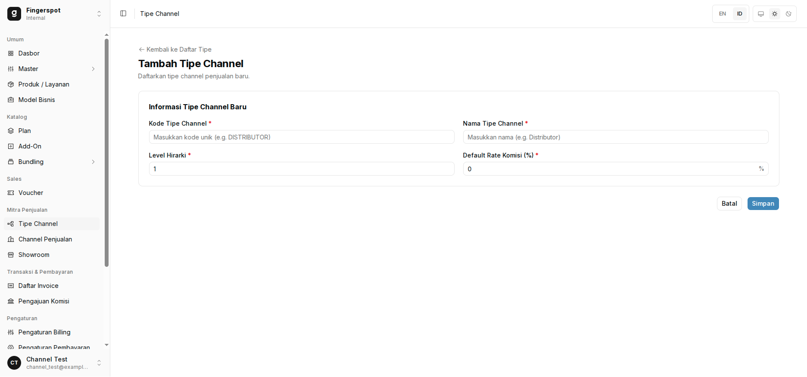Click the Default Rate Komisi input
This screenshot has height=377, width=807.
point(615,169)
